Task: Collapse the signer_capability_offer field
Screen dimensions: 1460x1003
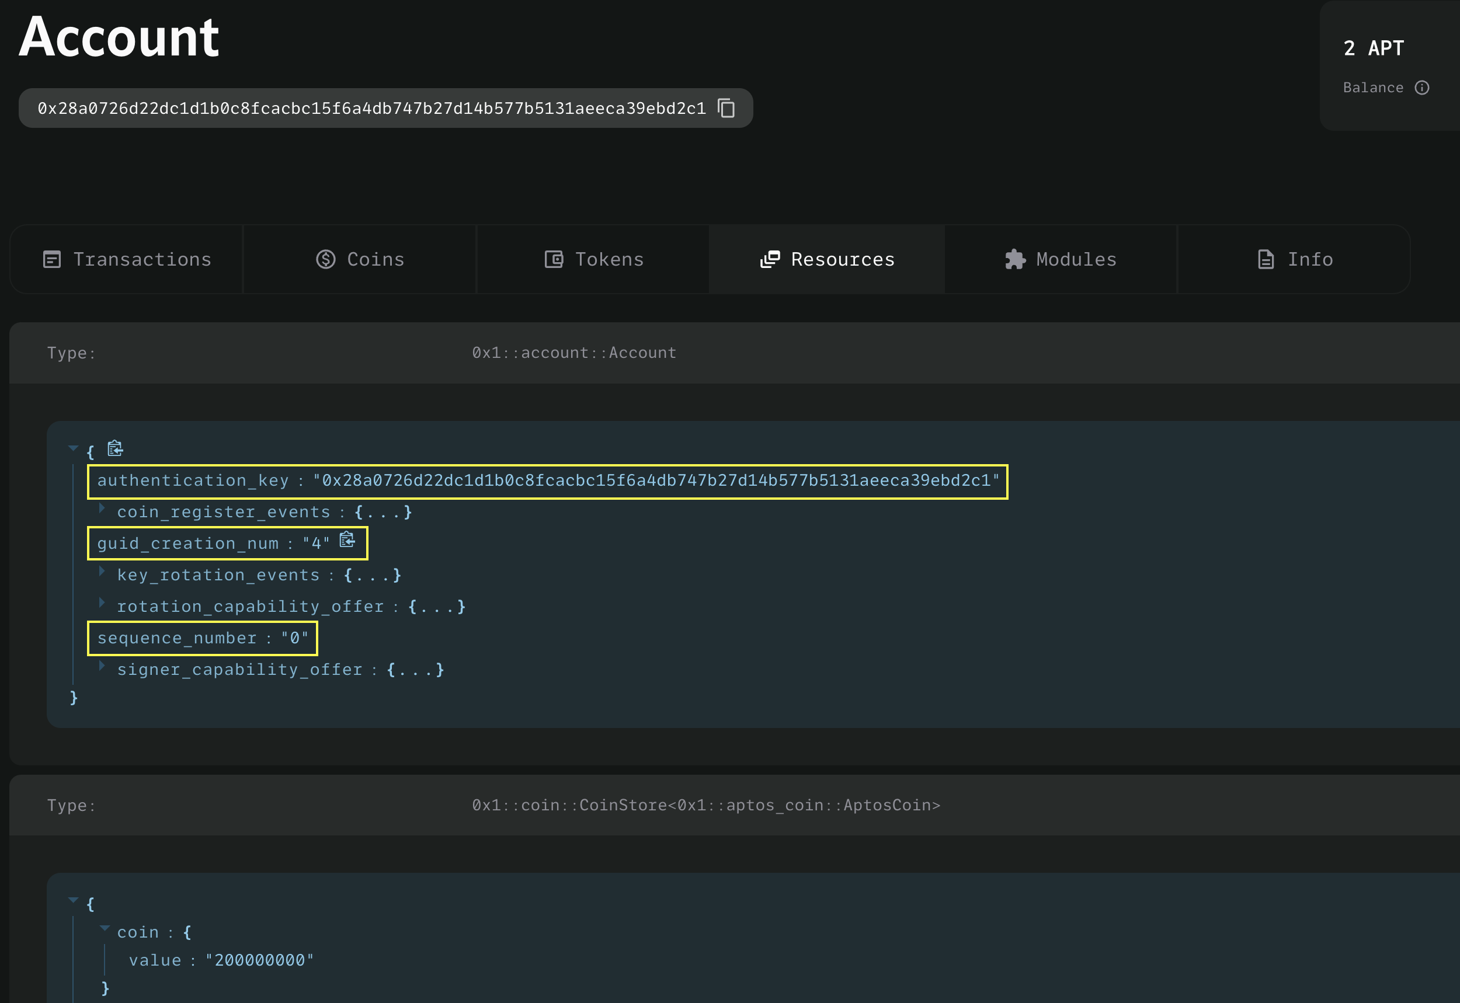Action: (x=103, y=669)
